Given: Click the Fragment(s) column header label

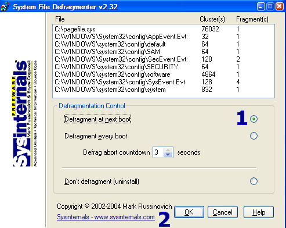Looking at the screenshot, I should pos(252,19).
